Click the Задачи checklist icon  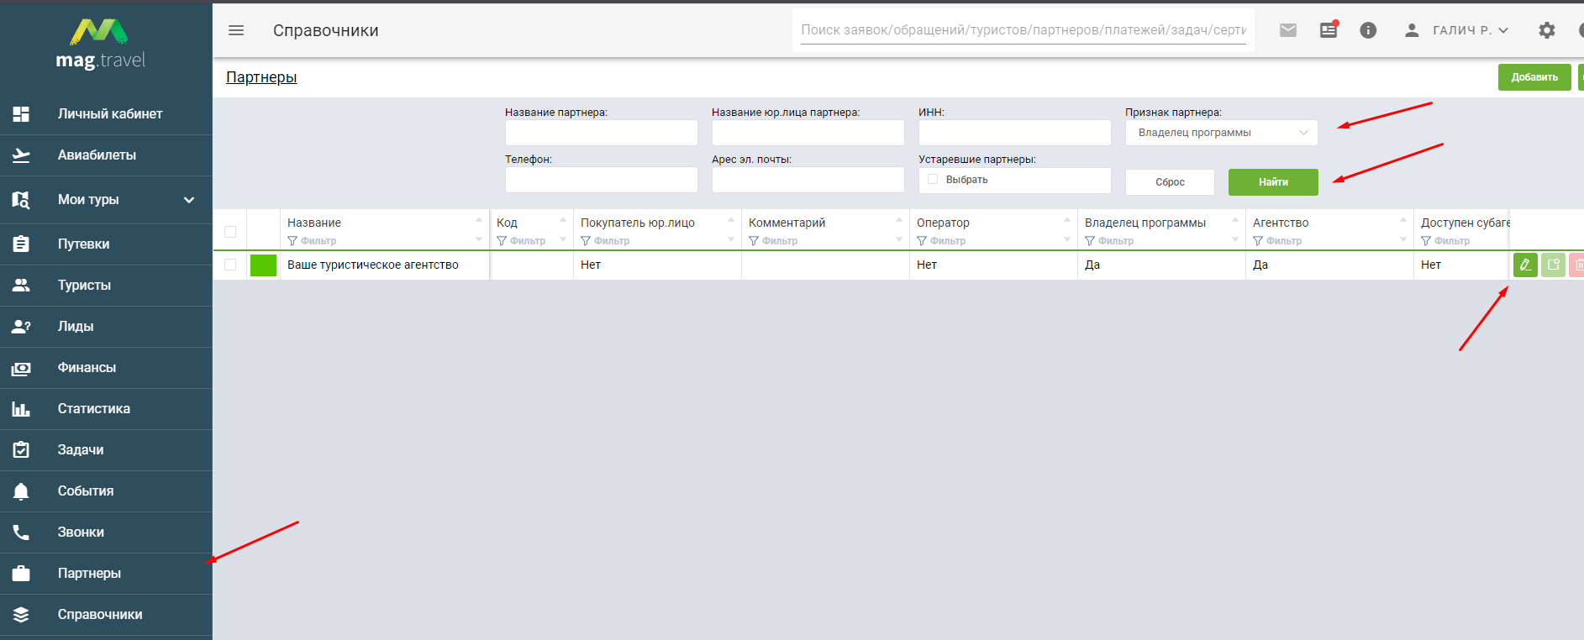21,450
